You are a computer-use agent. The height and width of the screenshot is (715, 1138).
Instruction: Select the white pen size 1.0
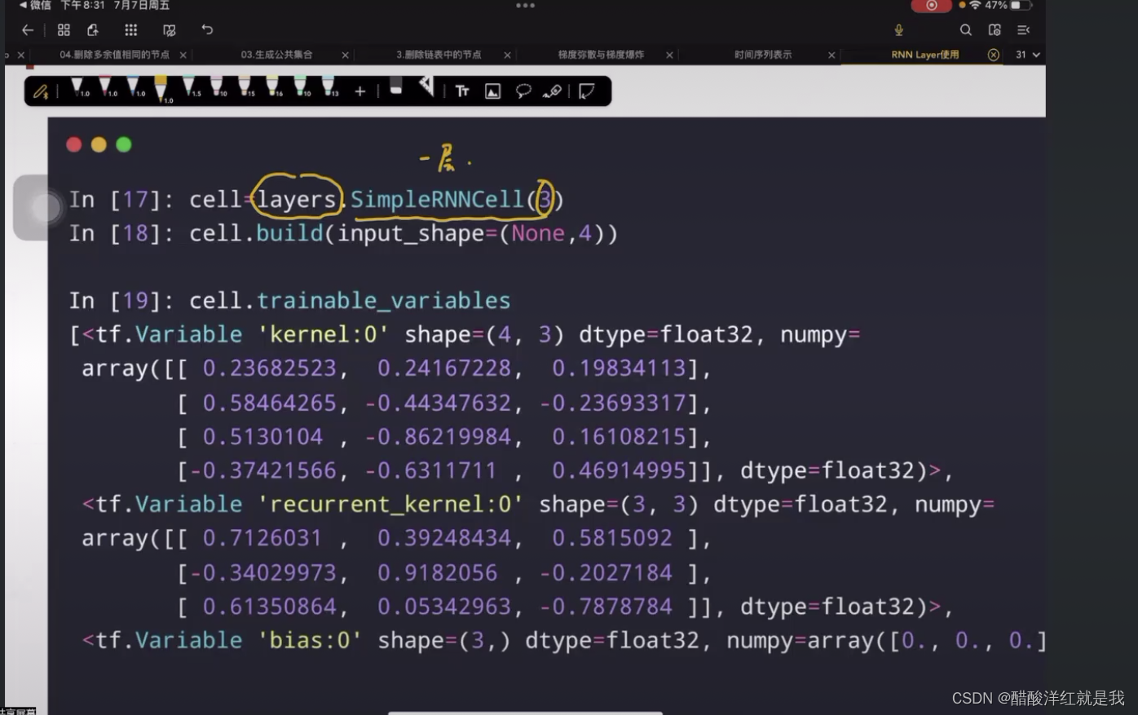click(78, 88)
